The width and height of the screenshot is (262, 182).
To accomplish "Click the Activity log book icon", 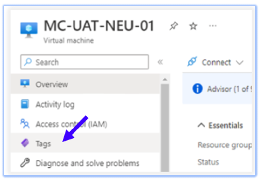I will (x=25, y=104).
